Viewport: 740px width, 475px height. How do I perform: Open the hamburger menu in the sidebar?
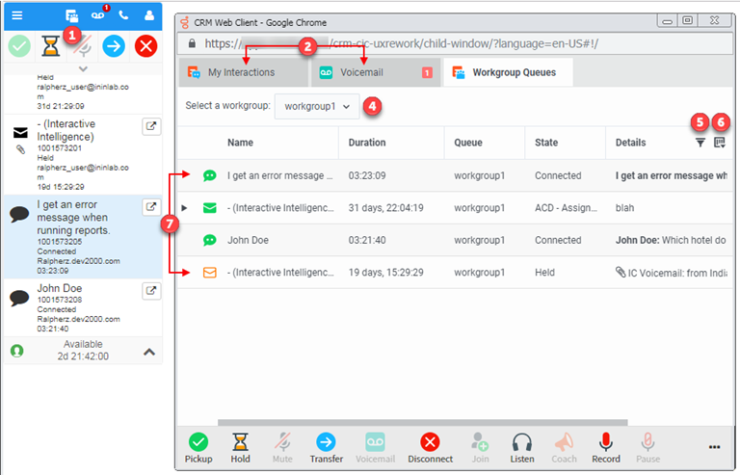[x=17, y=15]
